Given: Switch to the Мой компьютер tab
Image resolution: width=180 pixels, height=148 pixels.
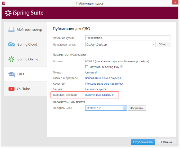Looking at the screenshot, I should 25,29.
